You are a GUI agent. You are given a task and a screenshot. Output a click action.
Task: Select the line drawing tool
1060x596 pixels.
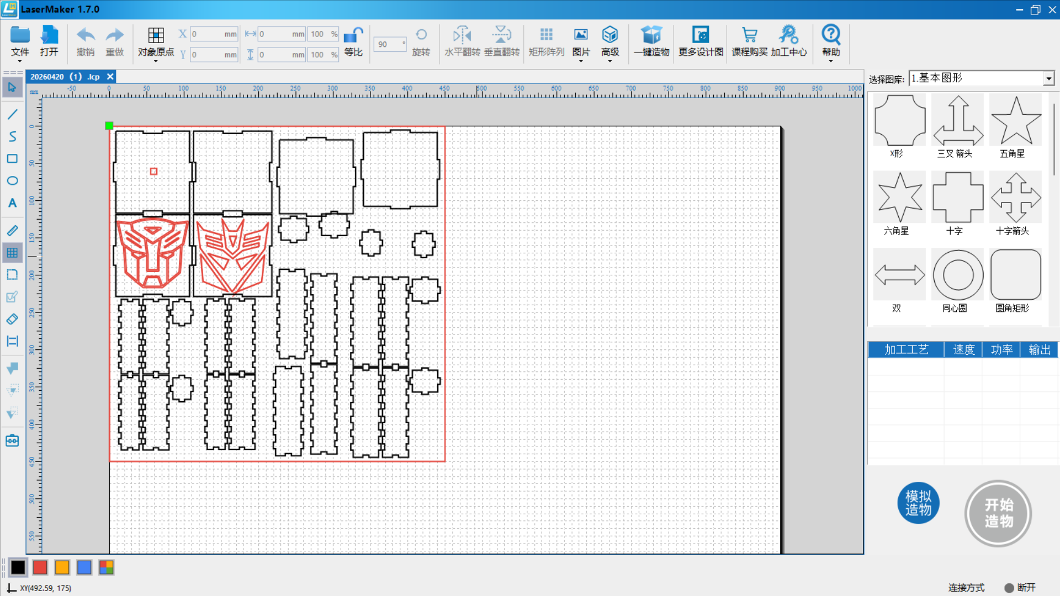[12, 114]
